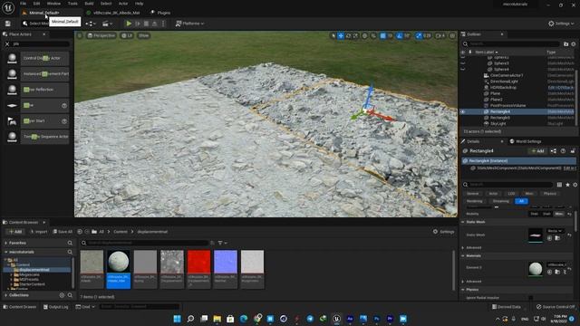Screen dimensions: 580x326
Task: Open the viewport options hamburger menu
Action: (x=80, y=35)
